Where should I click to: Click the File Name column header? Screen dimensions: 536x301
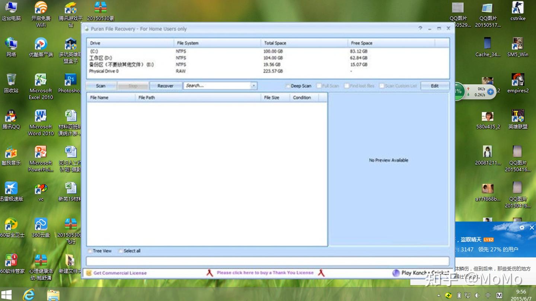click(x=111, y=97)
